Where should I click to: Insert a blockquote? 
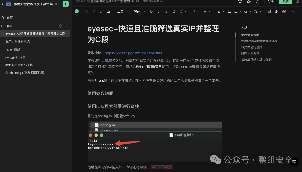click(x=284, y=11)
